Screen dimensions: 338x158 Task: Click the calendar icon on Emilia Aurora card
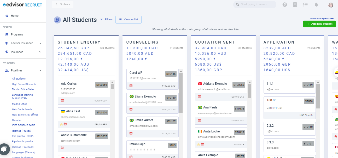131,133
